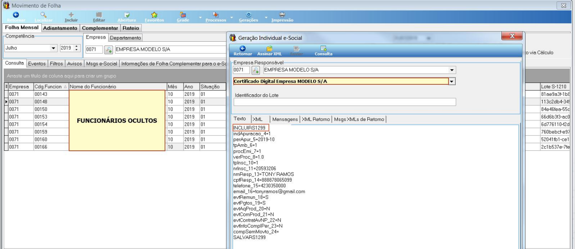Click the 0071 code field in Empresa Responsável
Viewport: 575px width, 249px height.
(241, 70)
